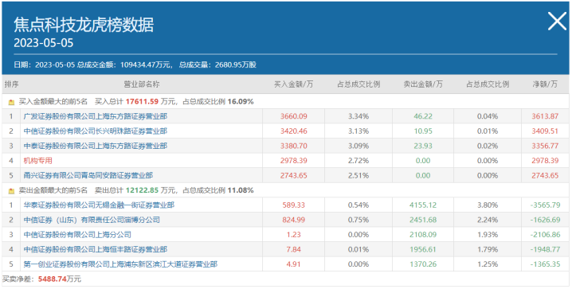Click the 买入金额/万 column header
The width and height of the screenshot is (572, 289).
[294, 84]
